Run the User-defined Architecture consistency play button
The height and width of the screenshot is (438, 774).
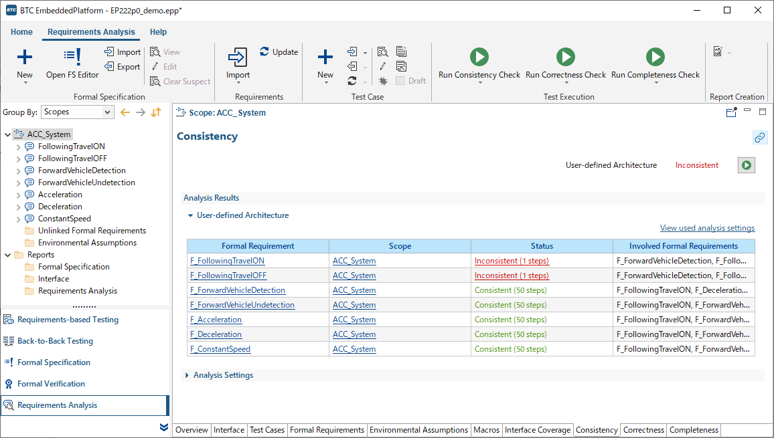pos(747,165)
